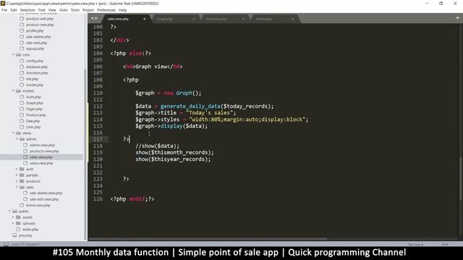This screenshot has height=260, width=463.
Task: Open sale-edit.php in sidebar
Action: 36,43
